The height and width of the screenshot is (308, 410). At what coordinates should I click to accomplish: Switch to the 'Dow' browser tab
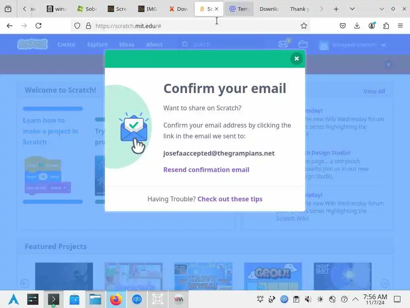tap(179, 9)
